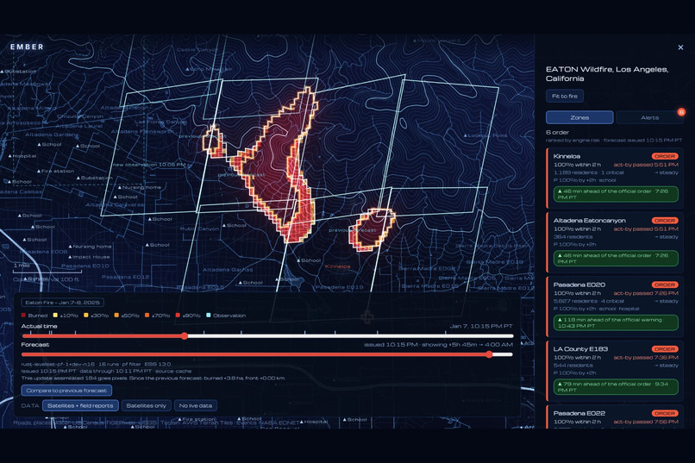Click '6 order' heading text

point(557,132)
